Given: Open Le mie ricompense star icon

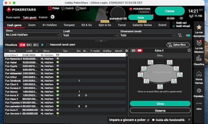Looking at the screenshot, I should click(199, 28).
